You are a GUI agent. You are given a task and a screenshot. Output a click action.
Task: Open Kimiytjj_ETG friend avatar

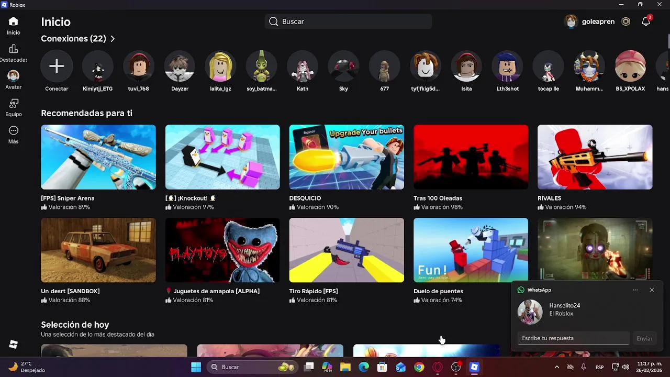point(97,66)
